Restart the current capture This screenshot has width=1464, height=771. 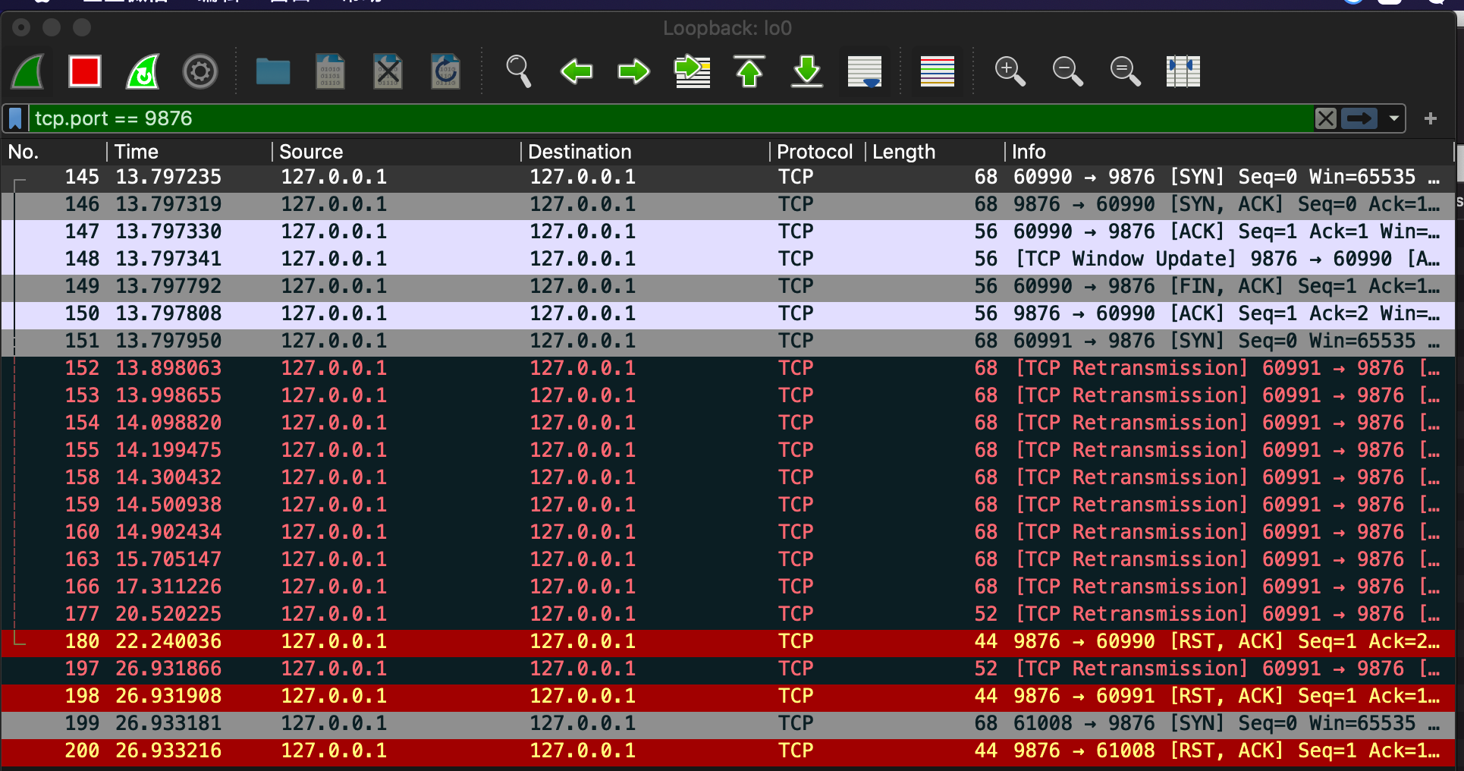[x=143, y=72]
